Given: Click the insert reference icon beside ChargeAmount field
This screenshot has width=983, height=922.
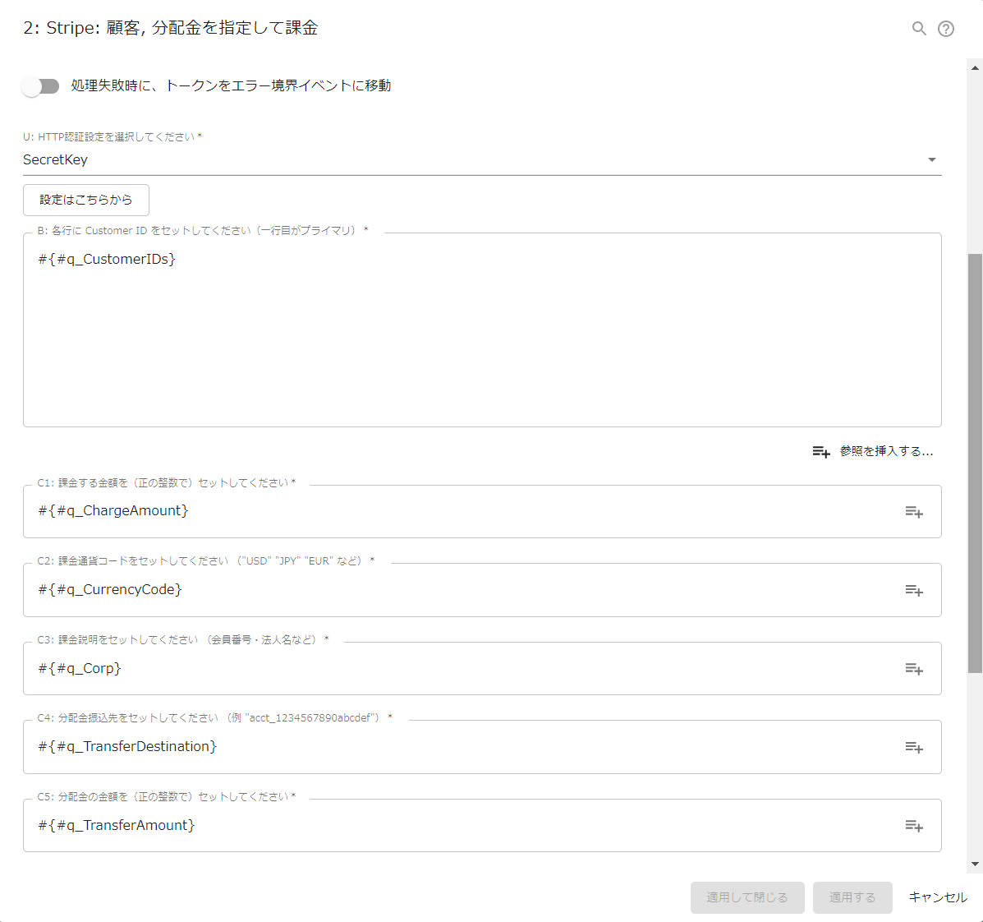Looking at the screenshot, I should (x=913, y=511).
